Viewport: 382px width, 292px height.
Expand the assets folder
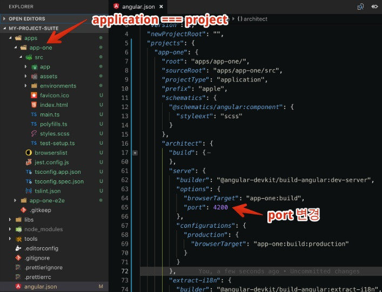25,76
